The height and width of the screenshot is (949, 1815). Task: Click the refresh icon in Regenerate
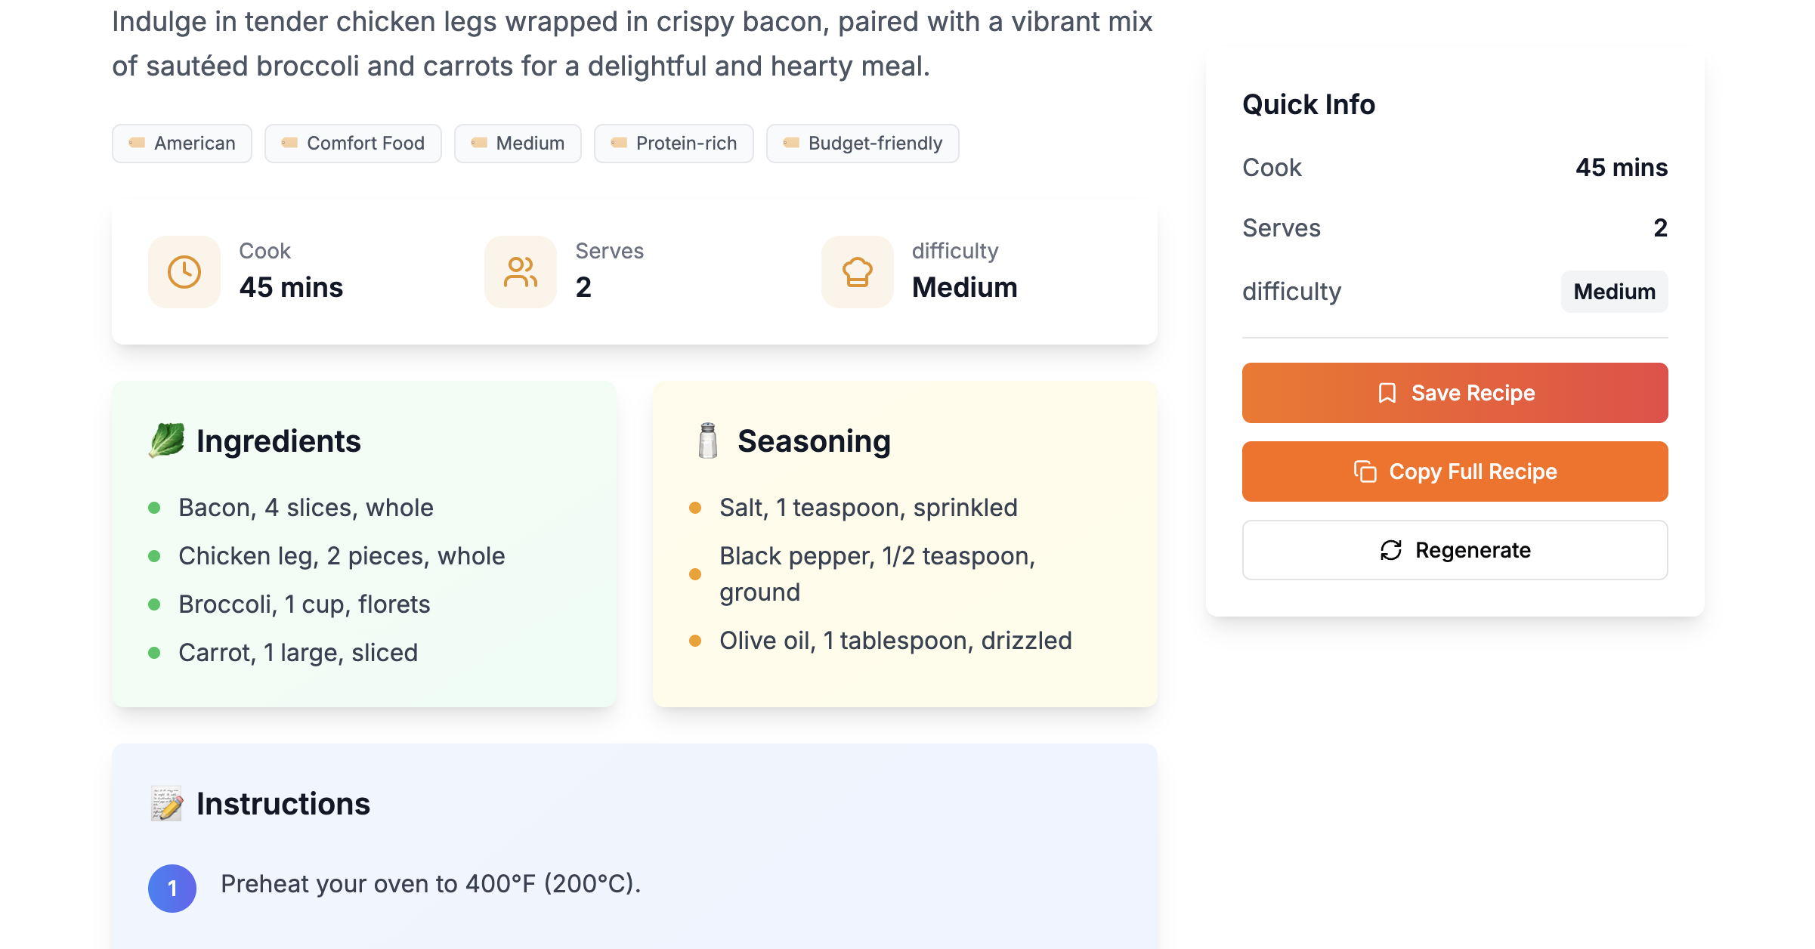(1391, 550)
